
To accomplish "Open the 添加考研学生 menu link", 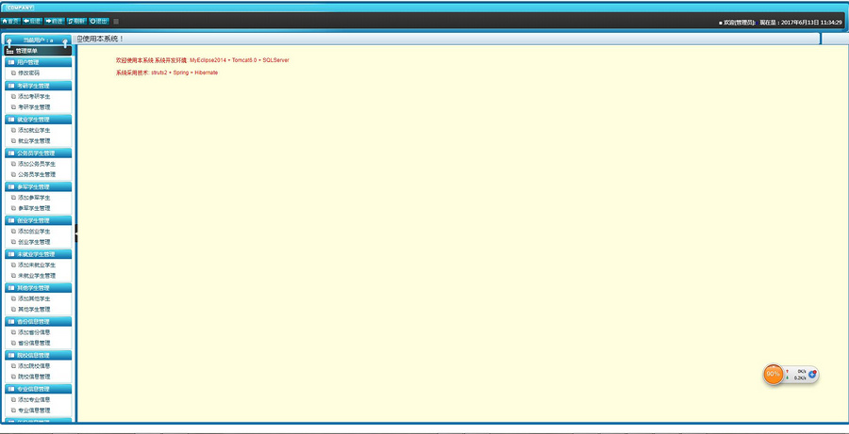I will pyautogui.click(x=34, y=96).
